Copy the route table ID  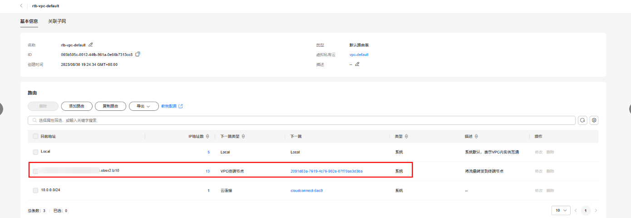pyautogui.click(x=138, y=54)
